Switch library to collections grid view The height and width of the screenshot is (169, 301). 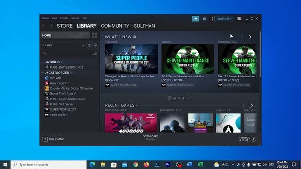point(95,35)
